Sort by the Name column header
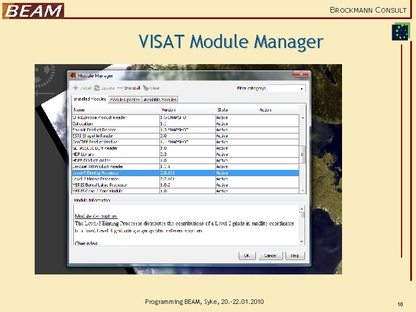Viewport: 416px width, 312px height. coord(116,110)
